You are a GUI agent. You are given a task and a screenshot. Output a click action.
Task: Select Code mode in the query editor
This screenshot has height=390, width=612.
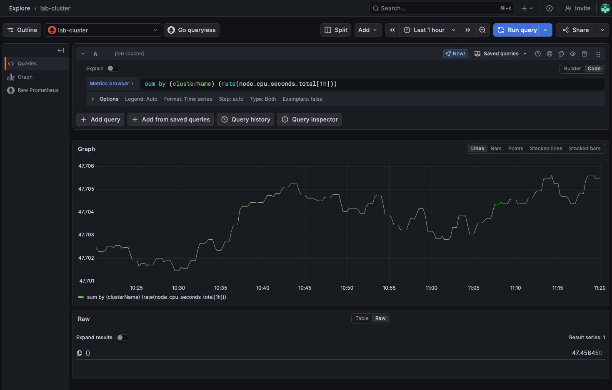[x=594, y=69]
